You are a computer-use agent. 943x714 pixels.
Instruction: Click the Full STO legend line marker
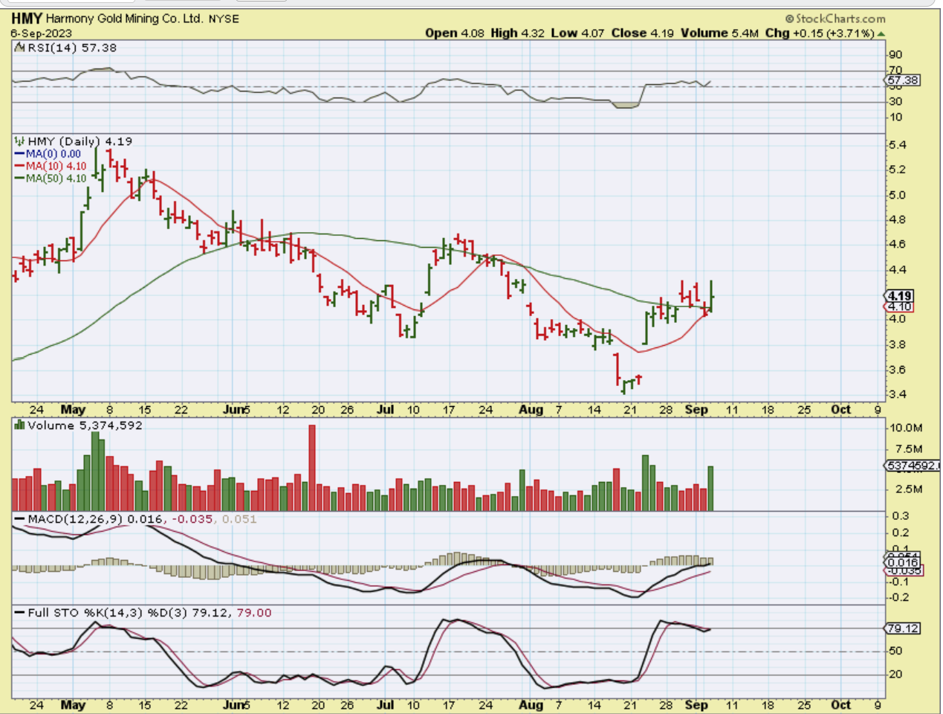point(20,613)
